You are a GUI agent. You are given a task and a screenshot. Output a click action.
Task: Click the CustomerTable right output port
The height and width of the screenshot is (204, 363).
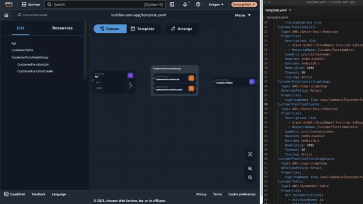[256, 82]
